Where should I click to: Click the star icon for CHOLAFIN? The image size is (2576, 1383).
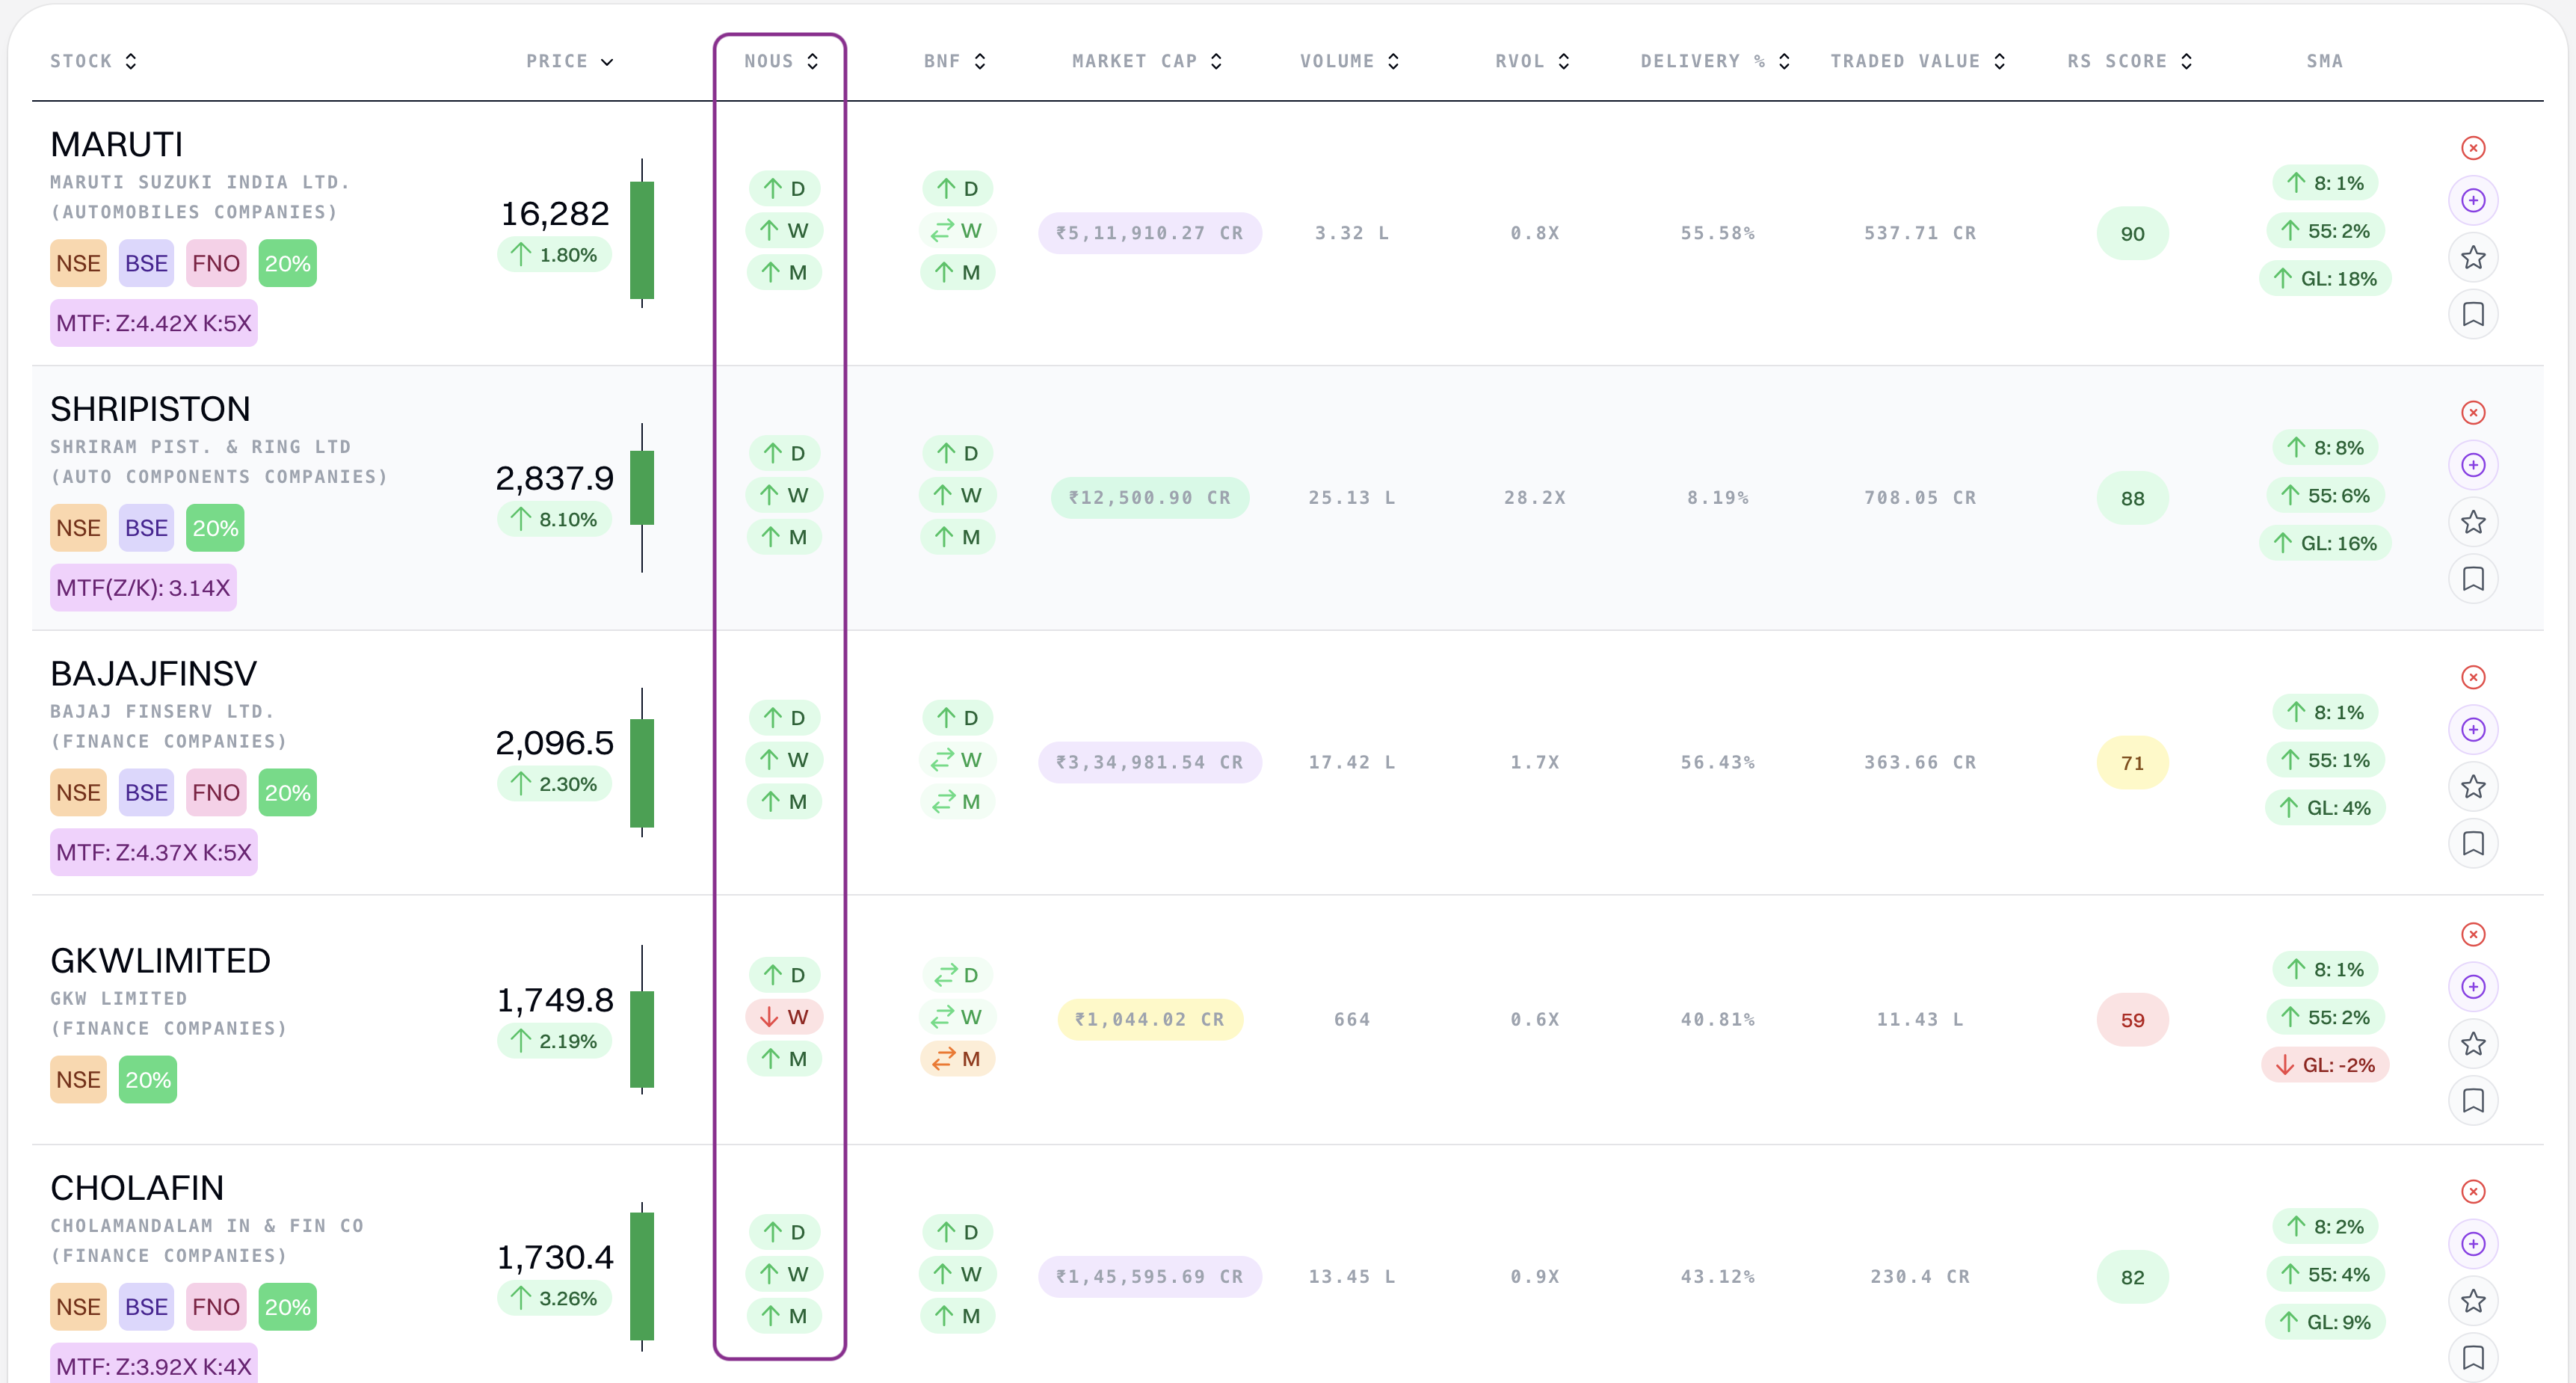[2472, 1301]
